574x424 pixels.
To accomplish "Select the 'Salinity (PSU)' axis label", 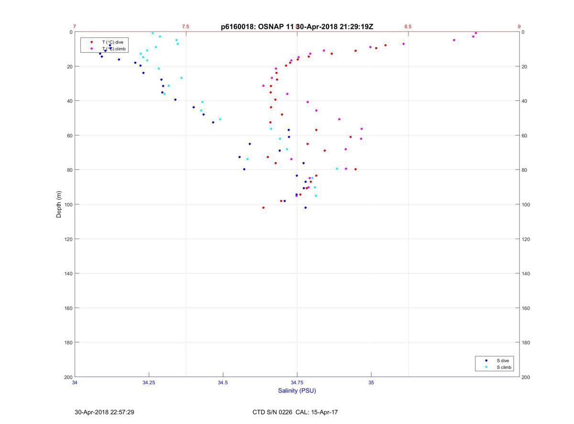I will (x=297, y=390).
